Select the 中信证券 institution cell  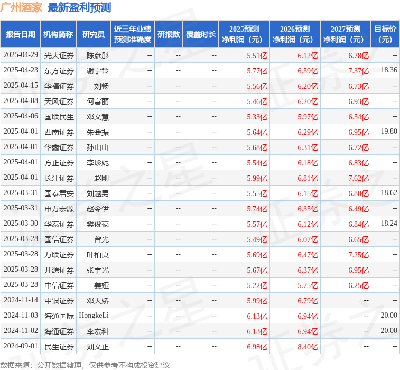click(x=59, y=285)
